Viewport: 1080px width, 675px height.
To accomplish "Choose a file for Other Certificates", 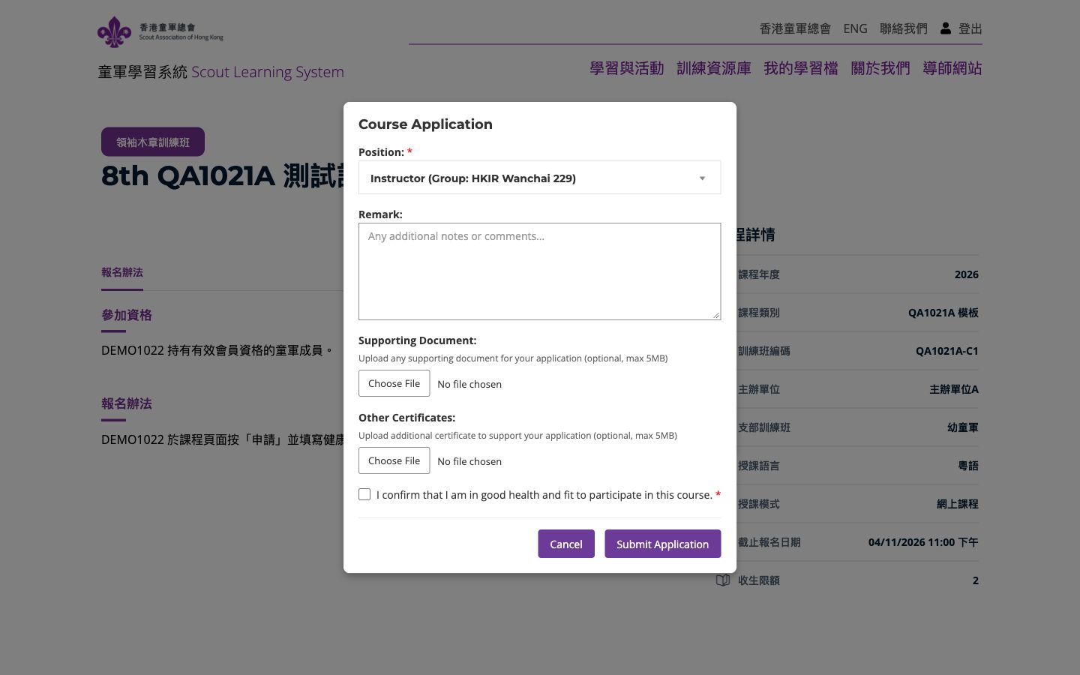I will pyautogui.click(x=394, y=460).
